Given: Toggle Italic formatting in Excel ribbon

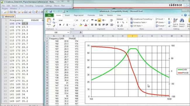Looking at the screenshot, I should [x=64, y=25].
